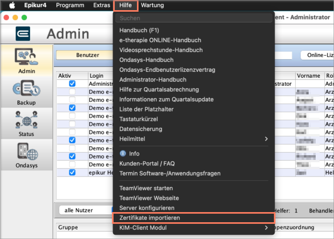Open the Extras menu

[x=101, y=5]
